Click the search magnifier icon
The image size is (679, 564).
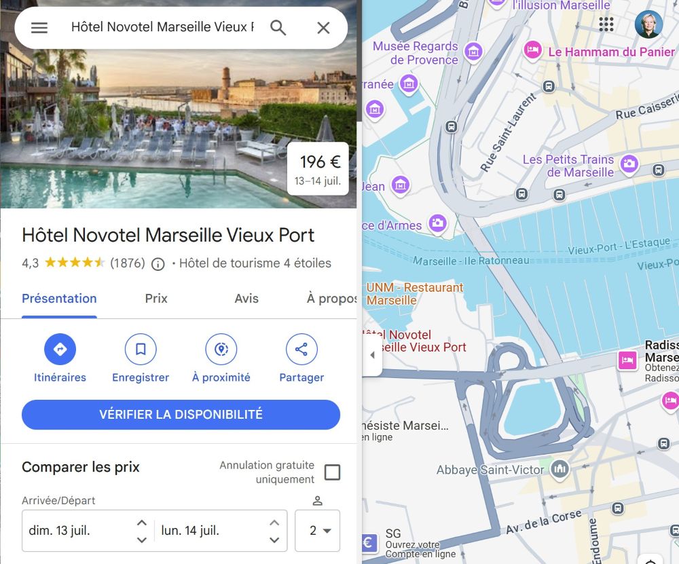tap(278, 28)
